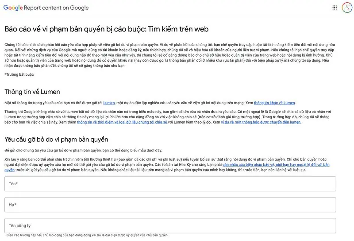The image size is (354, 241).
Task: Open 'ví dụ về một thông báo được chuyển đến lumen' link
Action: tap(261, 122)
